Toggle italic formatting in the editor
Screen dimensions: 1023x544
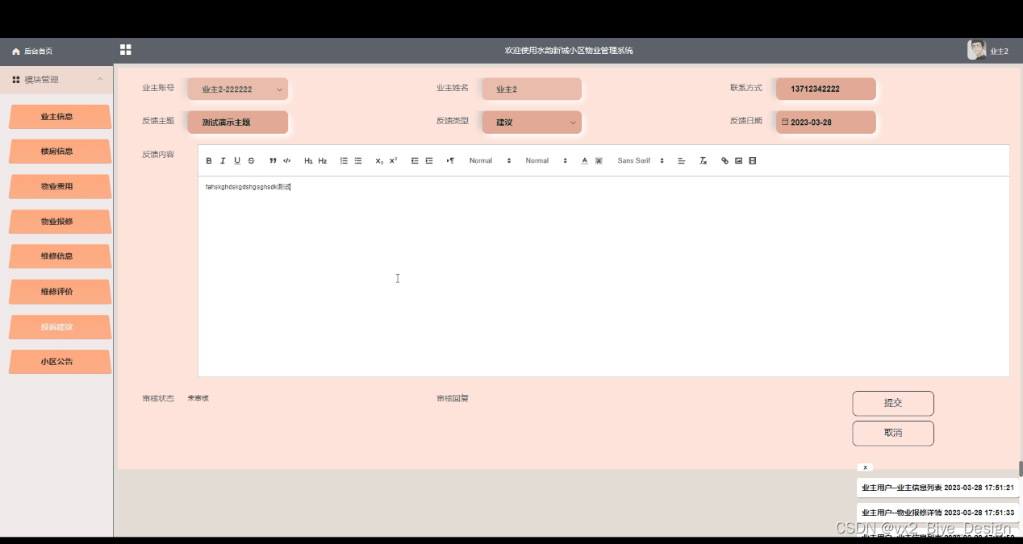pos(223,161)
